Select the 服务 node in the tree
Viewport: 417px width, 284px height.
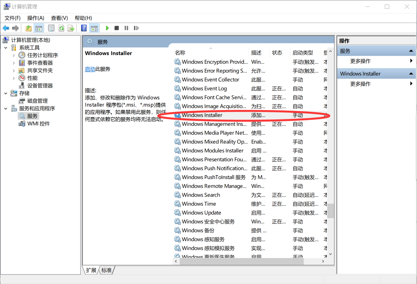(32, 116)
